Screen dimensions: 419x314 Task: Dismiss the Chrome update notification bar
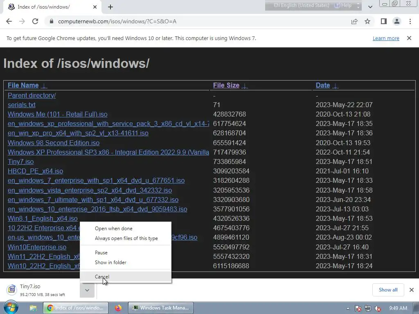click(409, 38)
